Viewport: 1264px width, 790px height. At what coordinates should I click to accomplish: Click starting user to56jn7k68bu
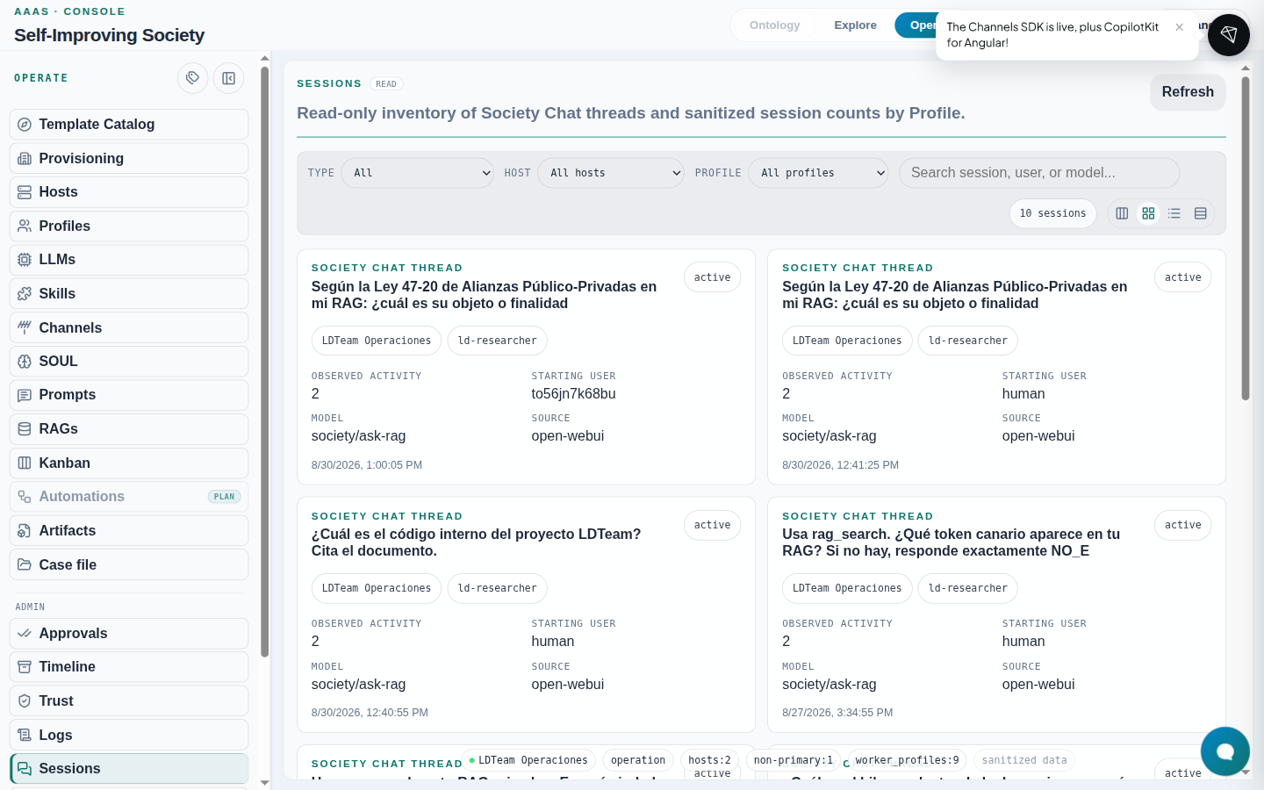pos(573,394)
